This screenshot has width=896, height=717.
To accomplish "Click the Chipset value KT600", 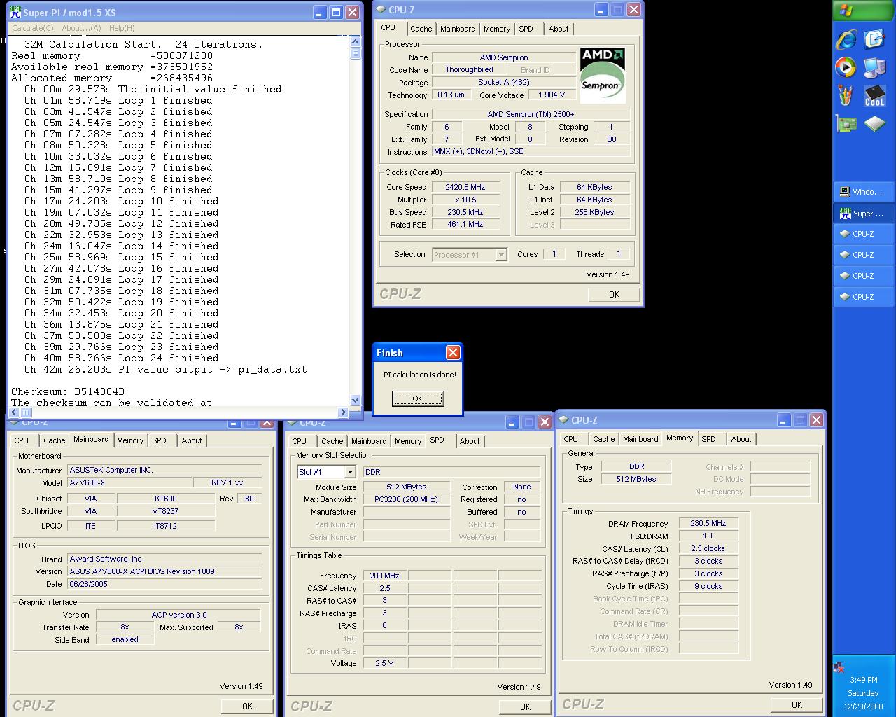I will [166, 499].
